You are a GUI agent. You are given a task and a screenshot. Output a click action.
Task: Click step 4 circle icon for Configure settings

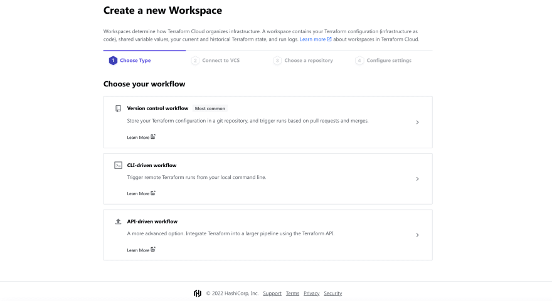click(359, 61)
